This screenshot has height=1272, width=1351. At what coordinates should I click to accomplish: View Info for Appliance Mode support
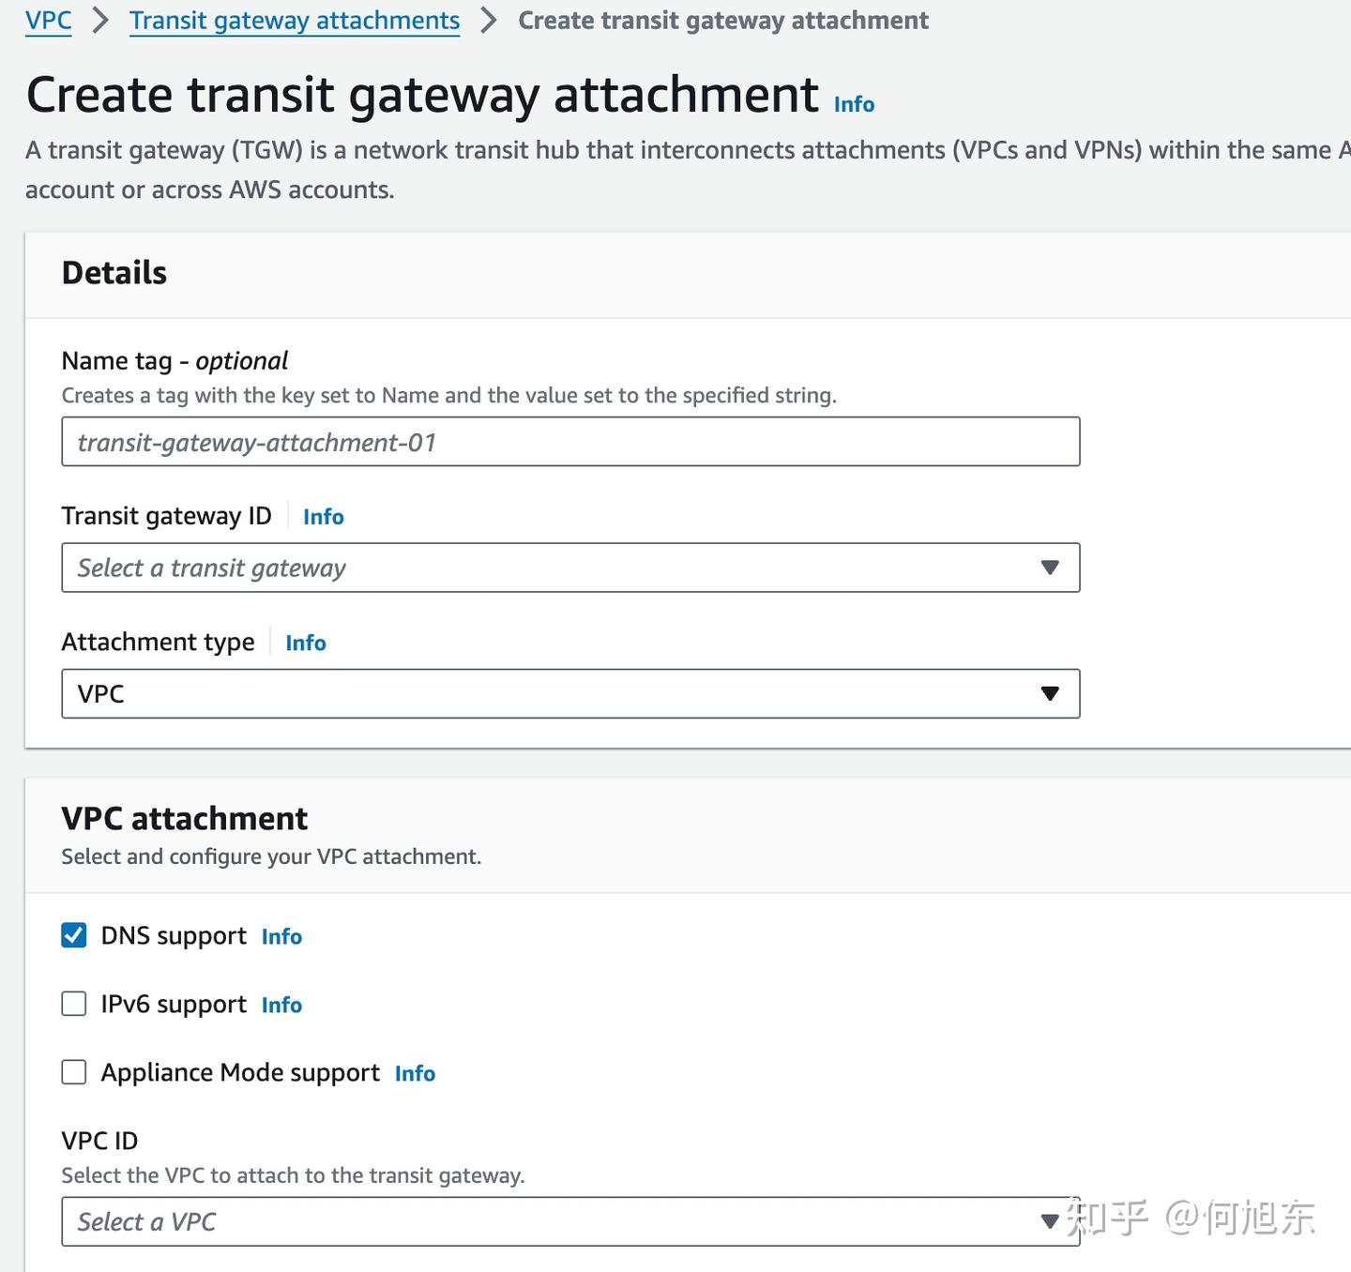click(x=414, y=1073)
